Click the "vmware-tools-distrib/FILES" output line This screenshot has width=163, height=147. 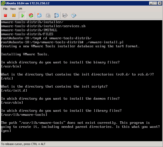[x=27, y=34]
